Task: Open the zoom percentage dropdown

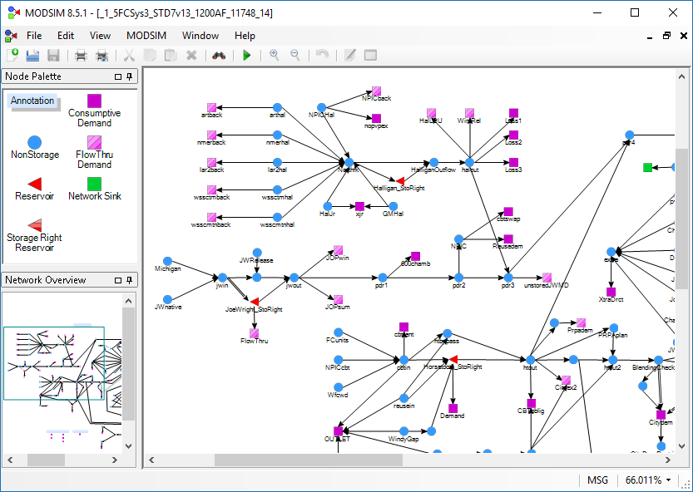Action: [x=668, y=480]
